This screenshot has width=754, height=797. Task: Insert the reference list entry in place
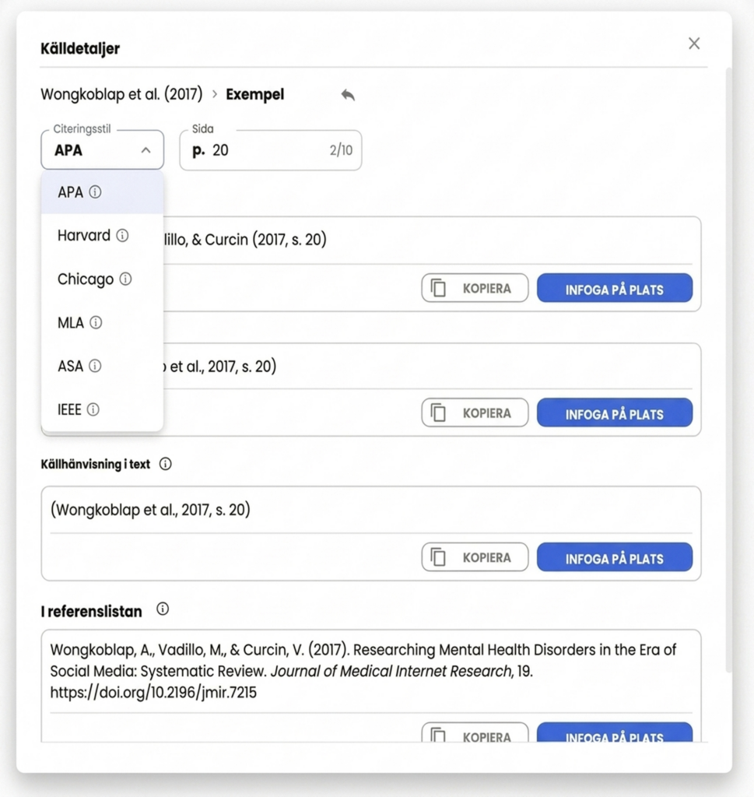[x=614, y=732]
